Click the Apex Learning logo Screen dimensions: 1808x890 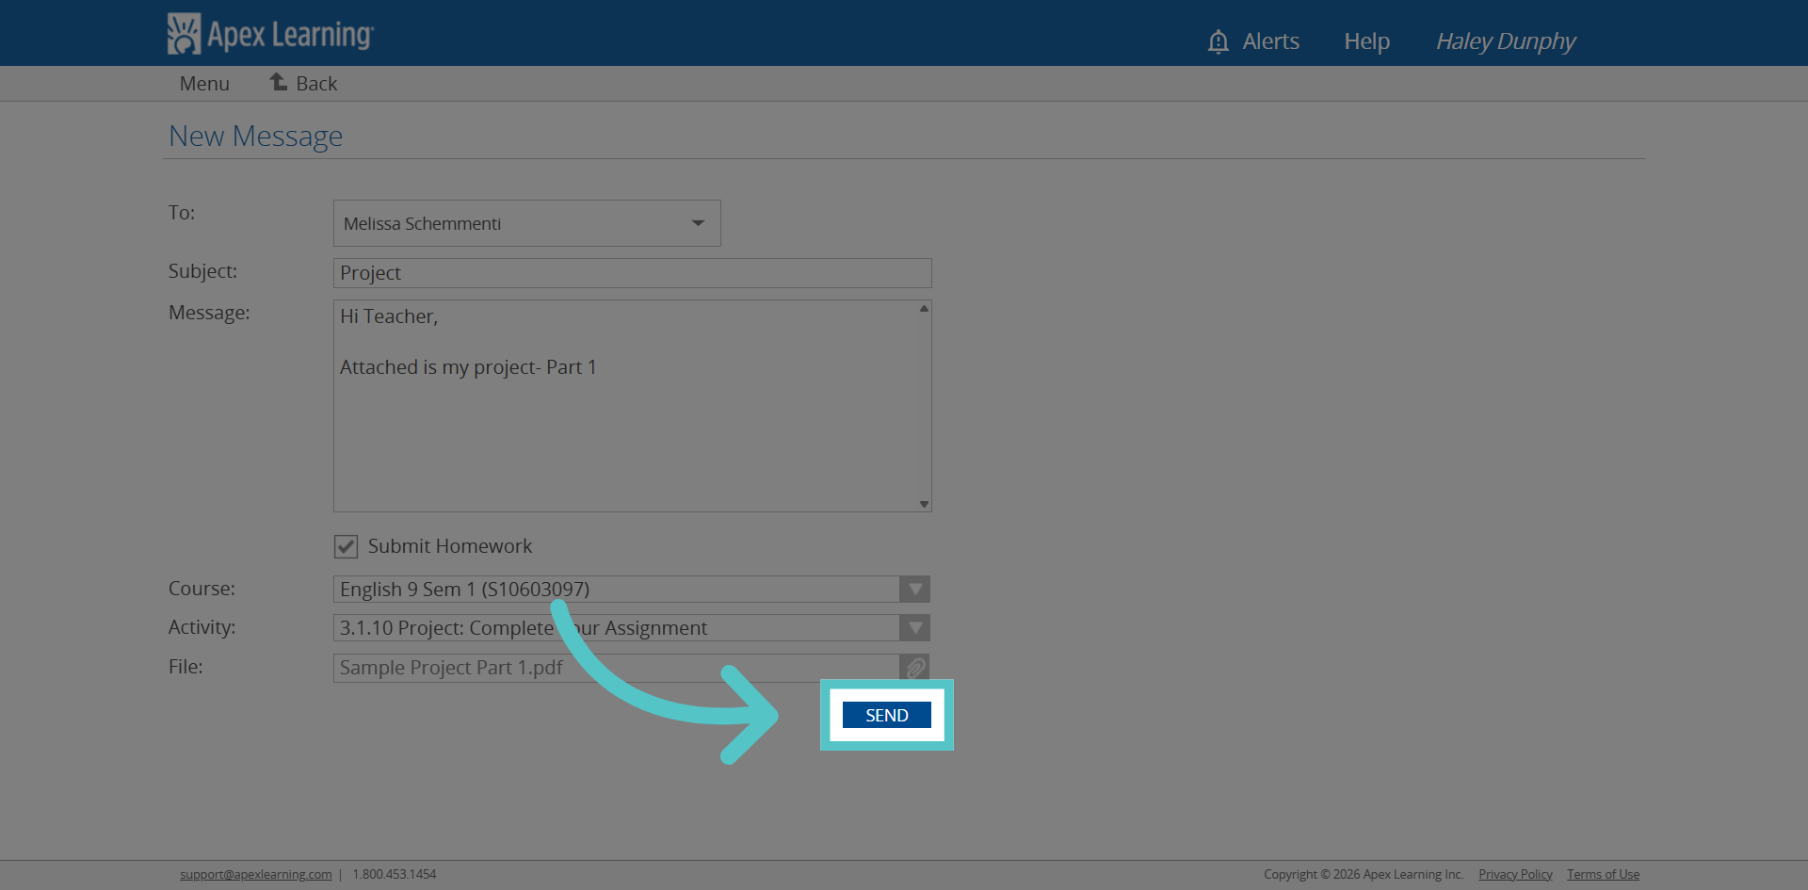pyautogui.click(x=270, y=34)
